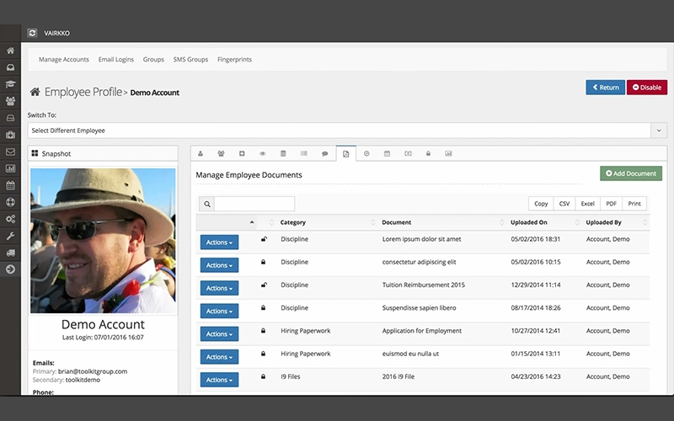Click the document search input field

(x=254, y=204)
